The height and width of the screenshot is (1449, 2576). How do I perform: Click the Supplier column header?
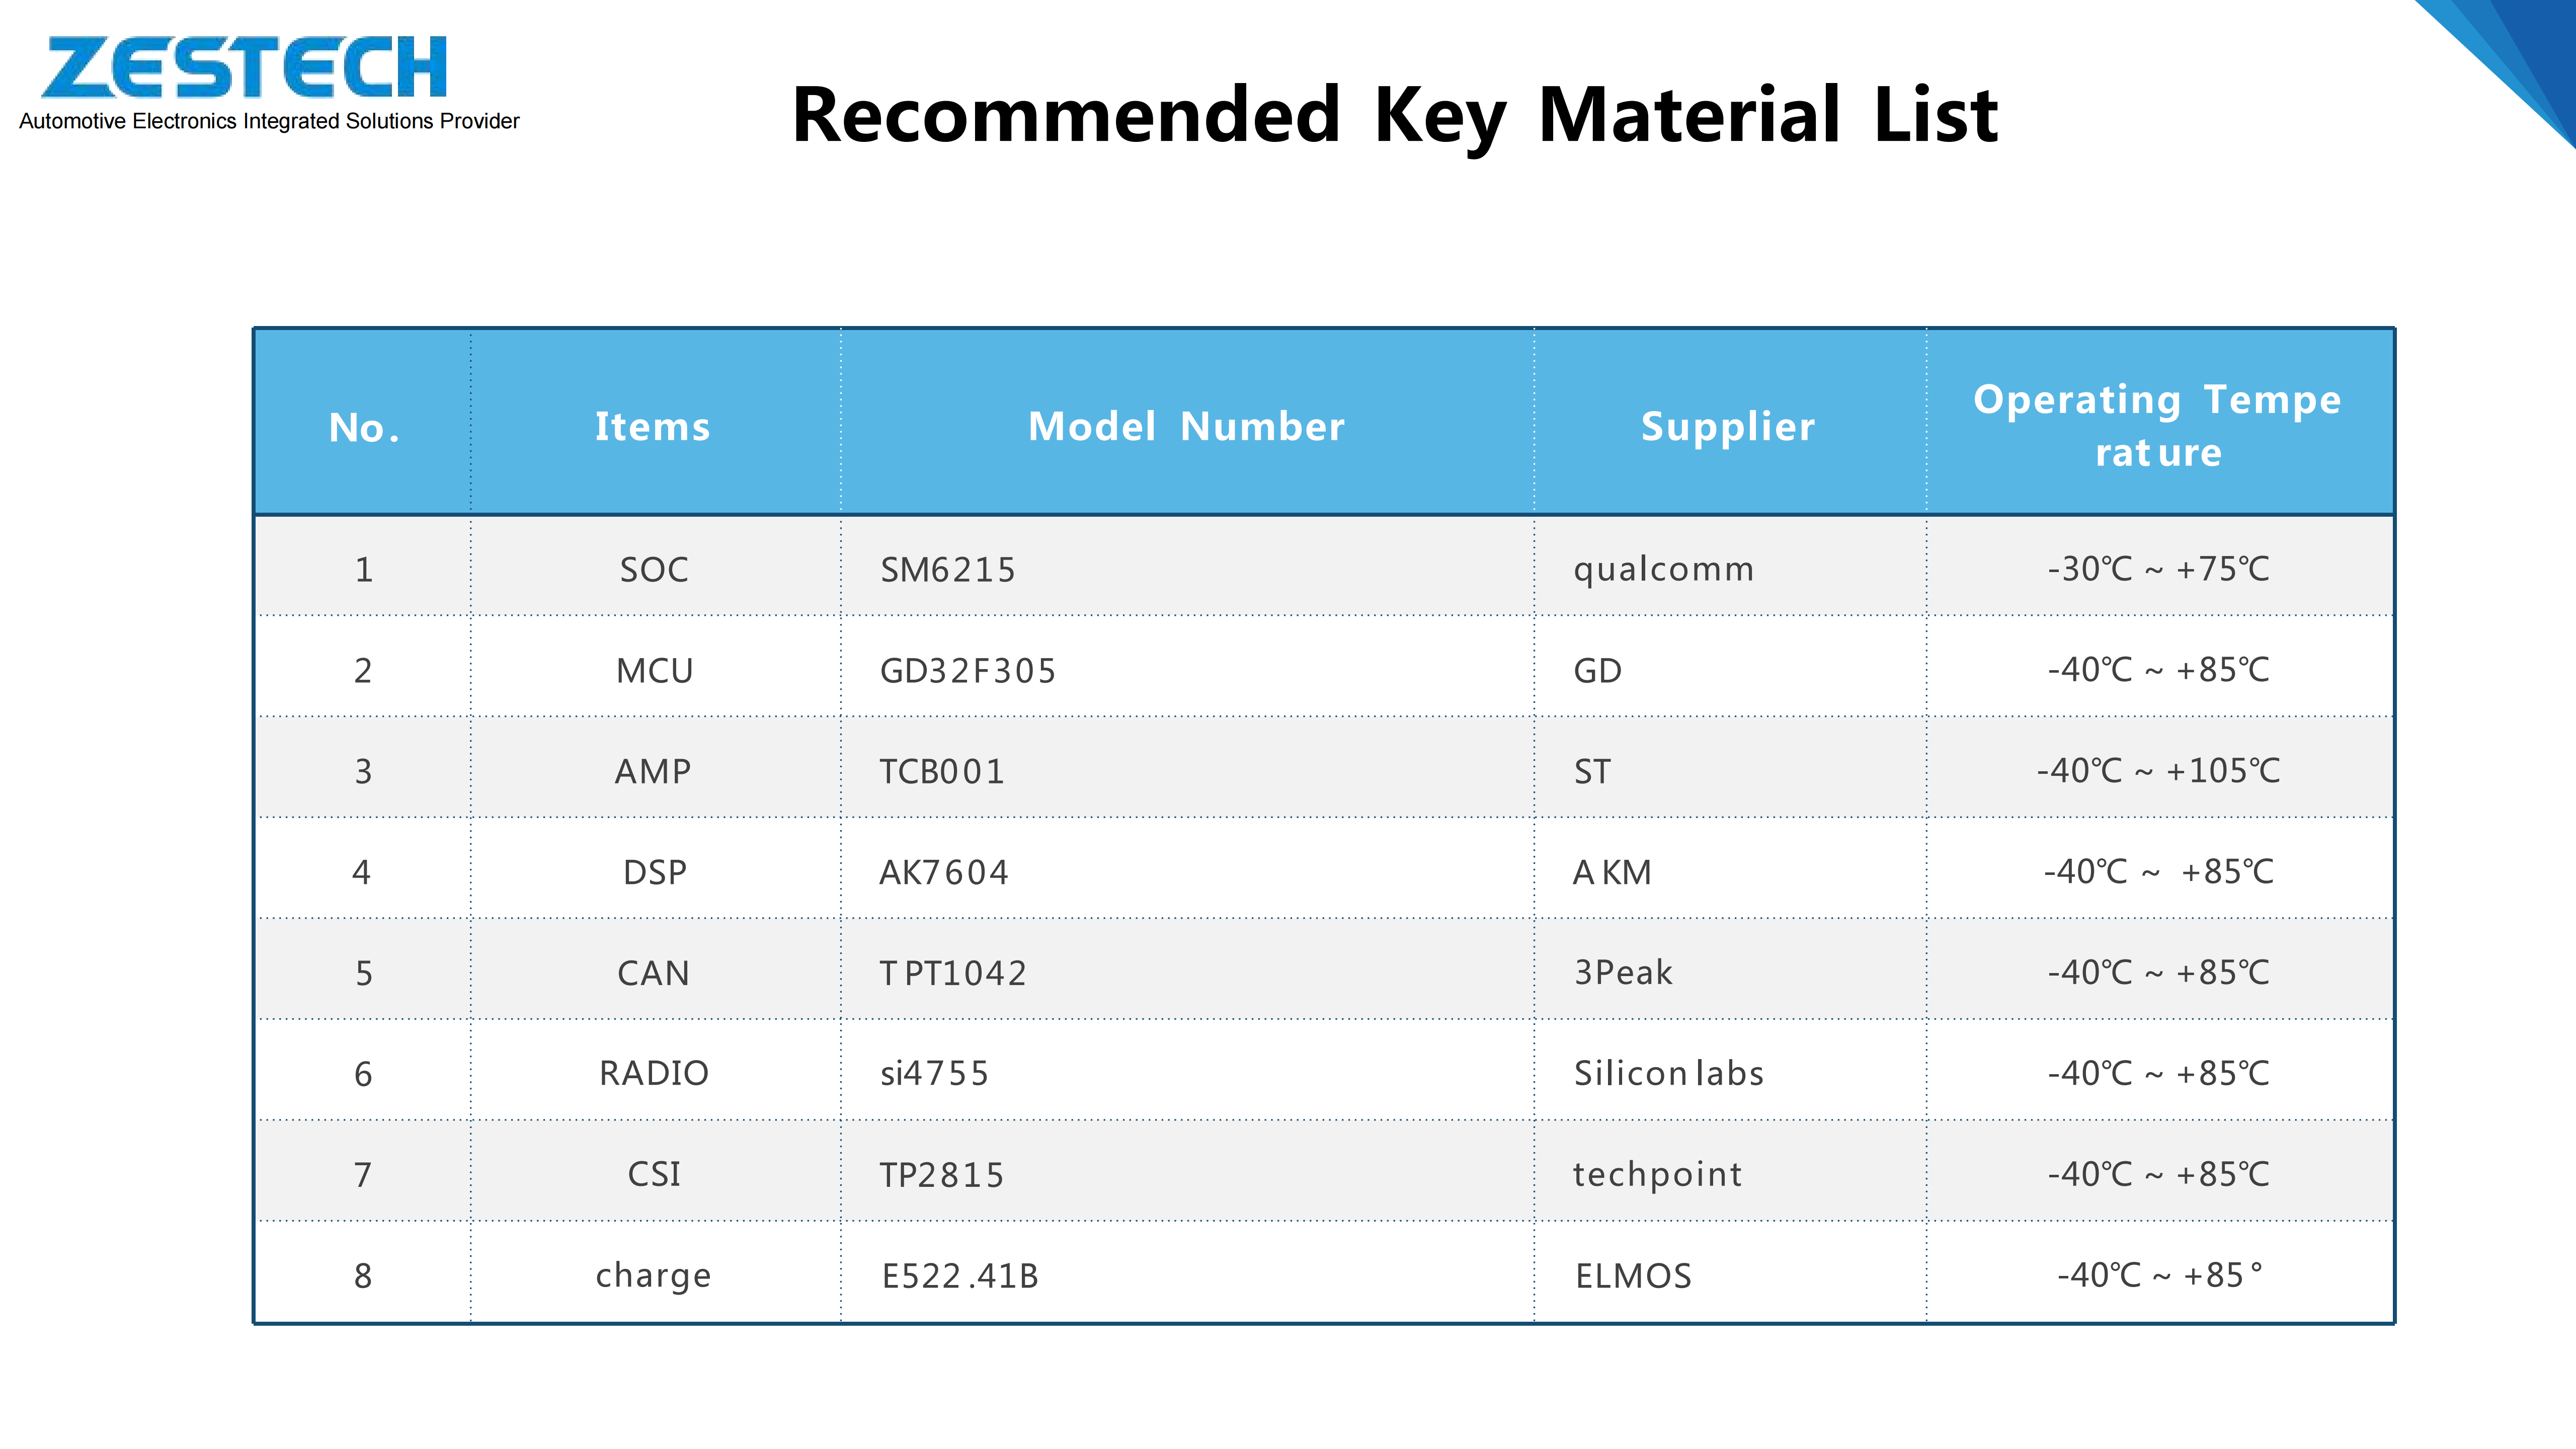tap(1728, 426)
